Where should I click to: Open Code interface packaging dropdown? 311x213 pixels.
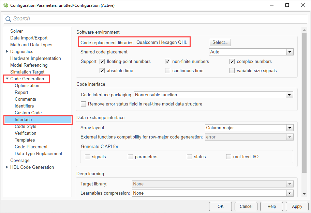290,95
